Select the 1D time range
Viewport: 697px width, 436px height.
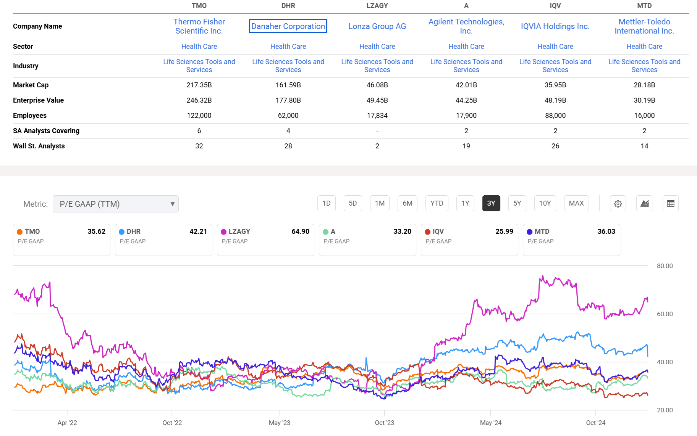326,203
